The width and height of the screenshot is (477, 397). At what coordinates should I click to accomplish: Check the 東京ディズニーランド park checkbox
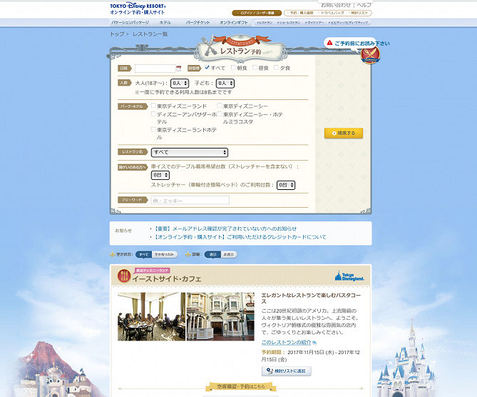(153, 106)
